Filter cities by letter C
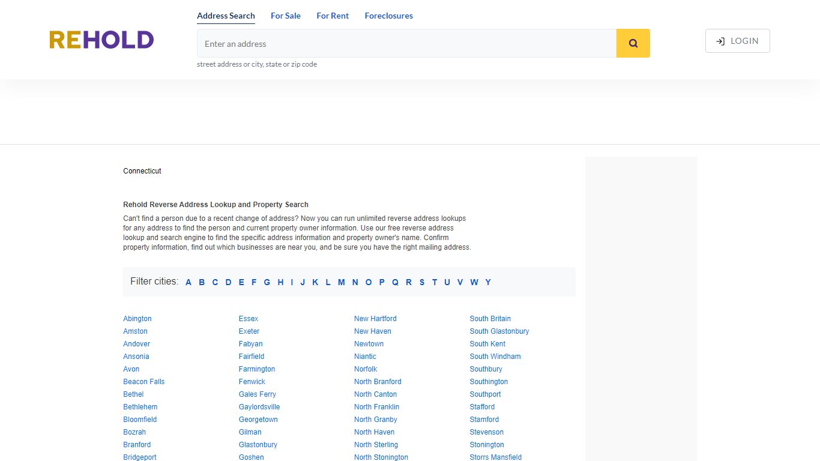The width and height of the screenshot is (820, 461). pos(215,282)
